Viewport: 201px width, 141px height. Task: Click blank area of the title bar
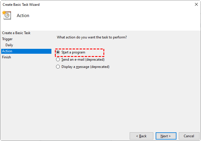[x=116, y=5]
